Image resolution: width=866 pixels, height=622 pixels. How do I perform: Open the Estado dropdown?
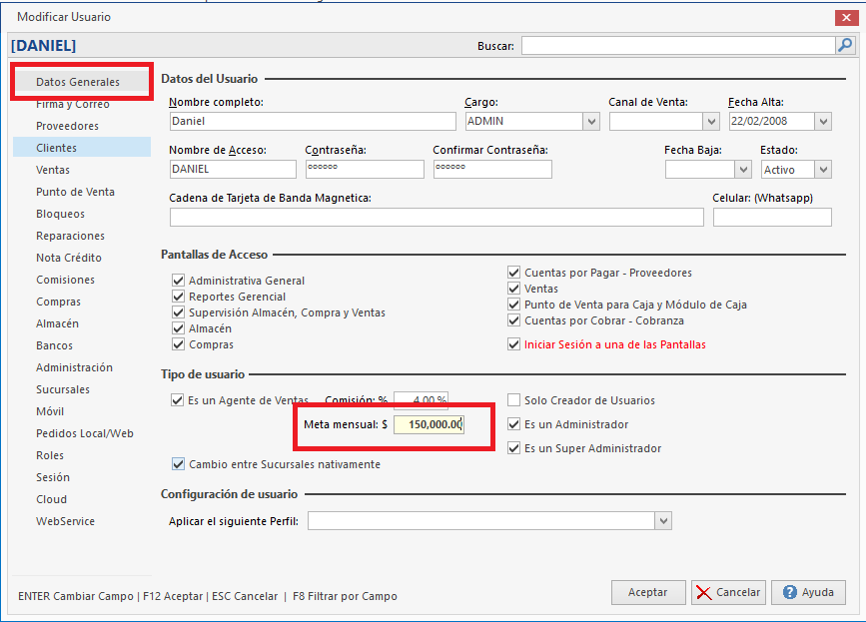(823, 170)
